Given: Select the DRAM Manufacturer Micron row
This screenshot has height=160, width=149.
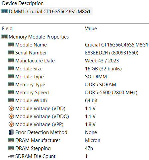Looking at the screenshot, I should 74,140.
